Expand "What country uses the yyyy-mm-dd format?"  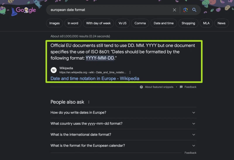pyautogui.click(x=123, y=124)
